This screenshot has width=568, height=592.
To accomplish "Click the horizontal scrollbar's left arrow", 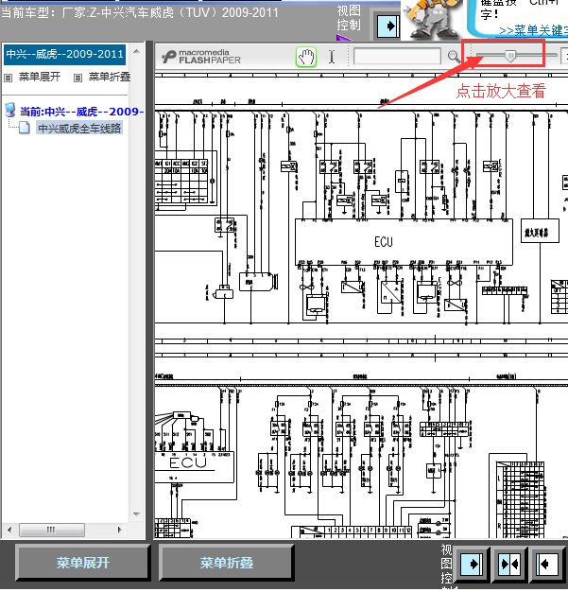I will click(x=9, y=530).
